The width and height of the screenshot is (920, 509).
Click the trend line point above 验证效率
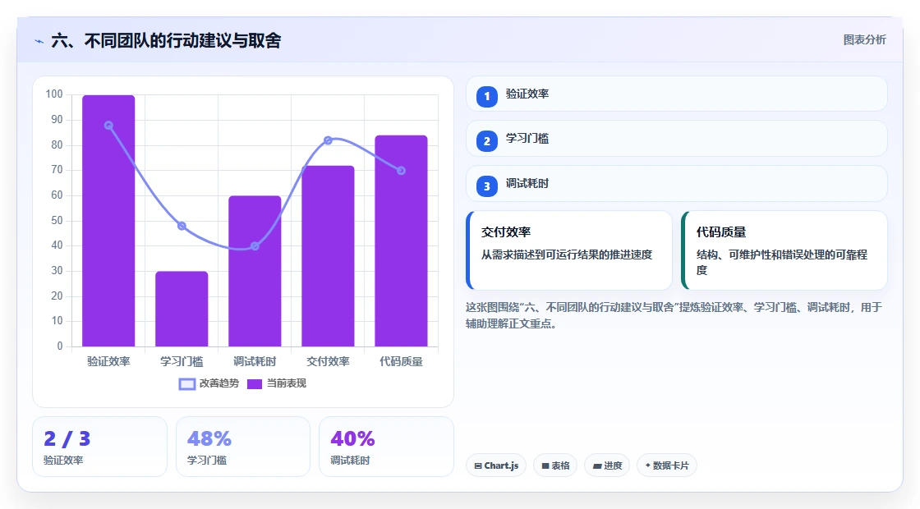tap(108, 126)
